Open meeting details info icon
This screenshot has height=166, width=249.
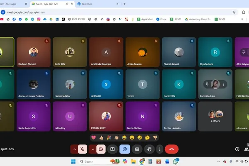237,149
